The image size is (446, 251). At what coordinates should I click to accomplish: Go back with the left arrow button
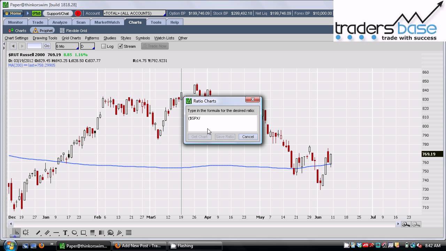point(13,46)
